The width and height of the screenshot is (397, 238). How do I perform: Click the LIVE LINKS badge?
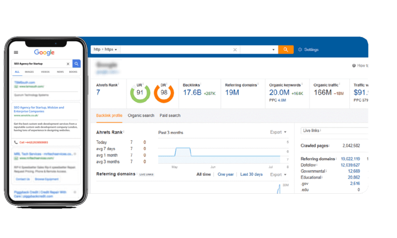[146, 175]
